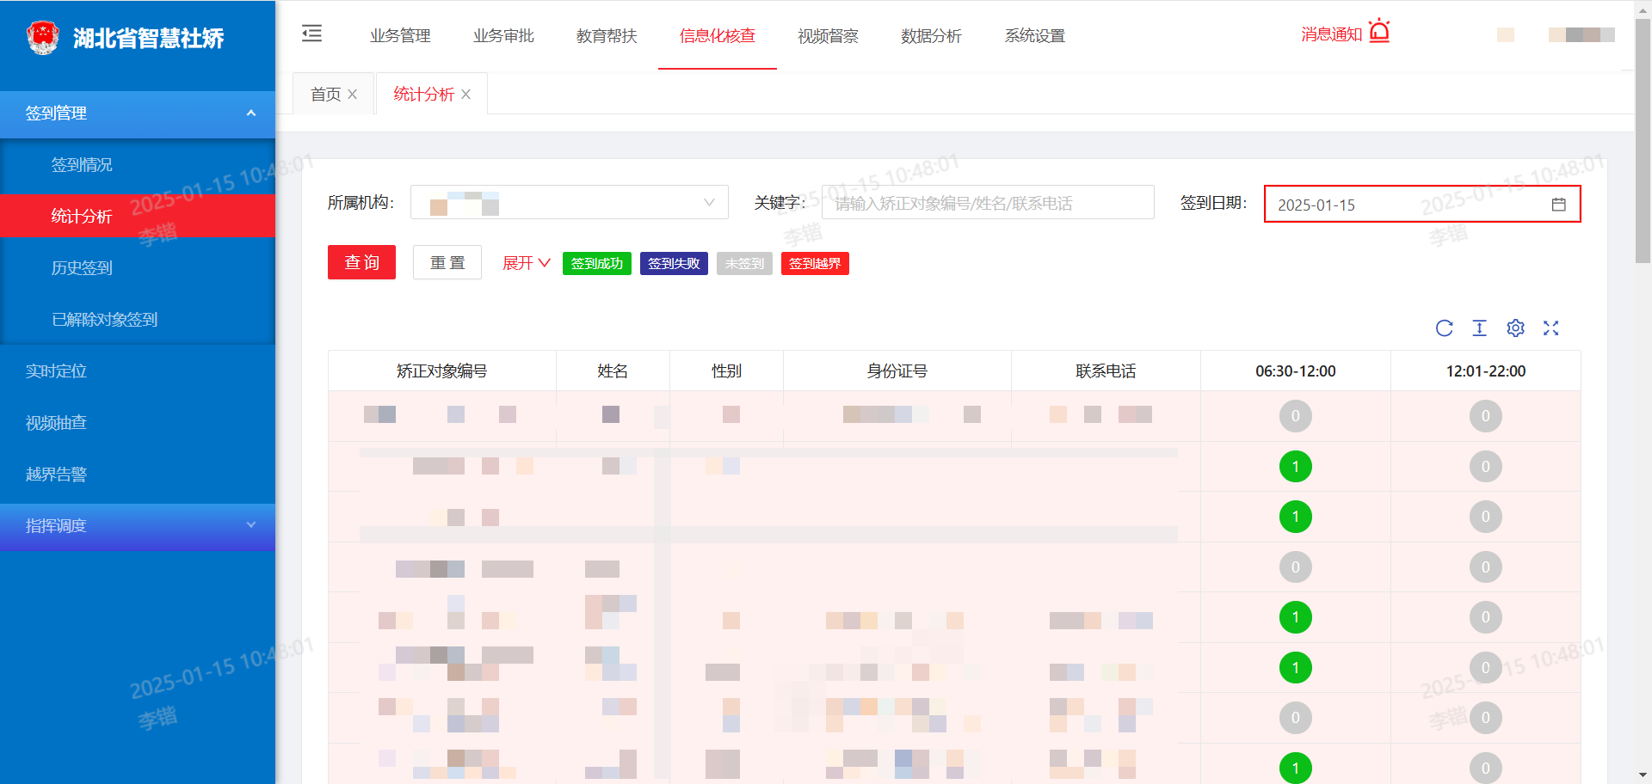The image size is (1652, 784).
Task: Toggle the 签到失败 status filter
Action: click(673, 264)
